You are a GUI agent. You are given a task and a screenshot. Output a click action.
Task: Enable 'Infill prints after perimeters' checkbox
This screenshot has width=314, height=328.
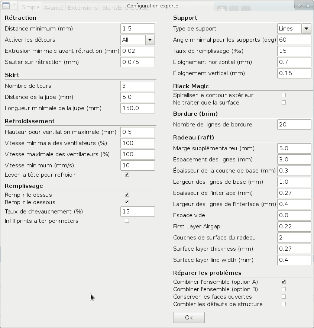127,221
